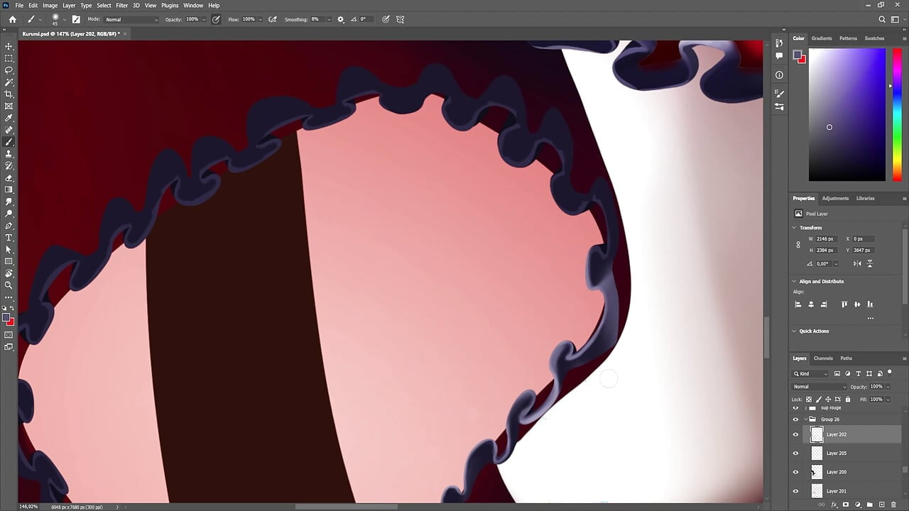
Task: Switch to the Swatches tab
Action: [874, 38]
